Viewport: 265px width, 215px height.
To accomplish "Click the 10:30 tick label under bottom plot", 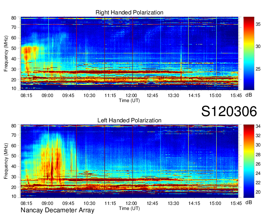I will pyautogui.click(x=89, y=204).
